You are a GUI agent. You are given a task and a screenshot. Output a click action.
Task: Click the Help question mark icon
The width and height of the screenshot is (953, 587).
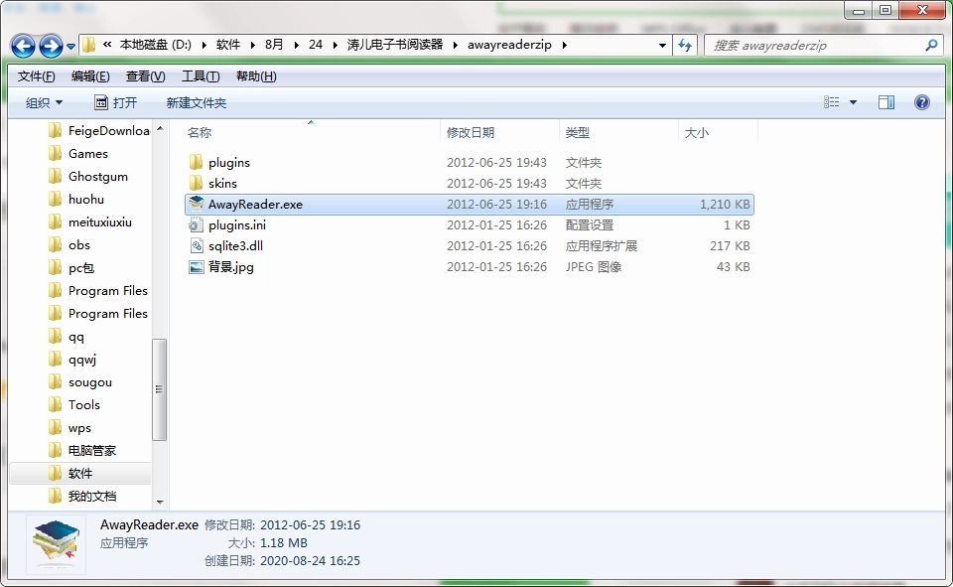point(921,101)
